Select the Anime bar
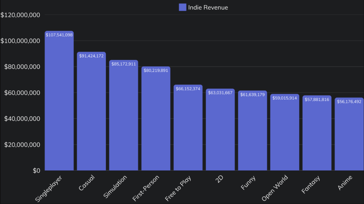This screenshot has height=204, width=364. tap(349, 134)
